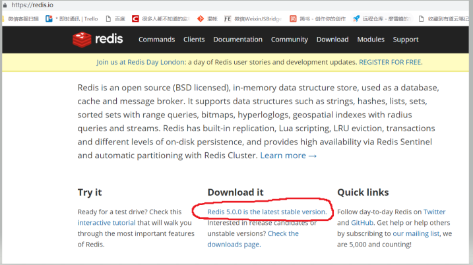
Task: Open the Download nav item
Action: point(332,40)
